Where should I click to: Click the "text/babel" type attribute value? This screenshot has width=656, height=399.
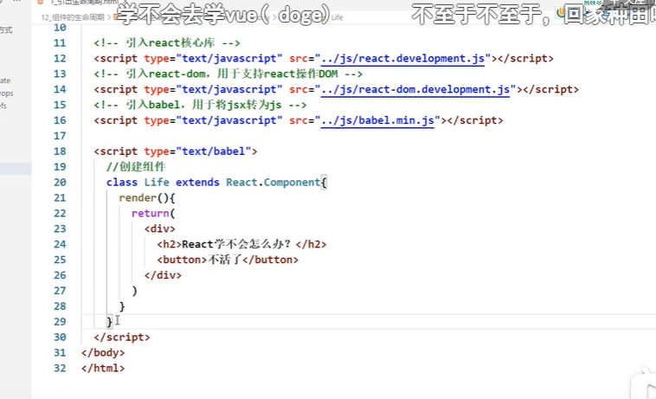pyautogui.click(x=214, y=151)
